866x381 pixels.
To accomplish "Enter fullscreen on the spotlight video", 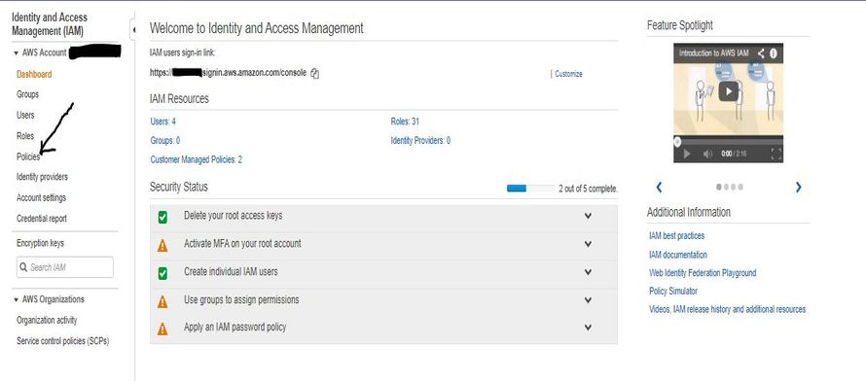I will pyautogui.click(x=776, y=155).
